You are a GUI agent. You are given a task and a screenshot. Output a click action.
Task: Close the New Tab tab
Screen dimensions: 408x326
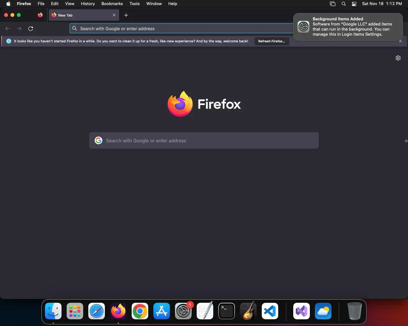point(114,15)
